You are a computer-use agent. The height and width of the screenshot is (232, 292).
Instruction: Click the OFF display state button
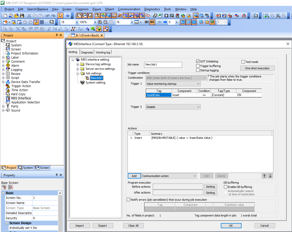(152, 22)
